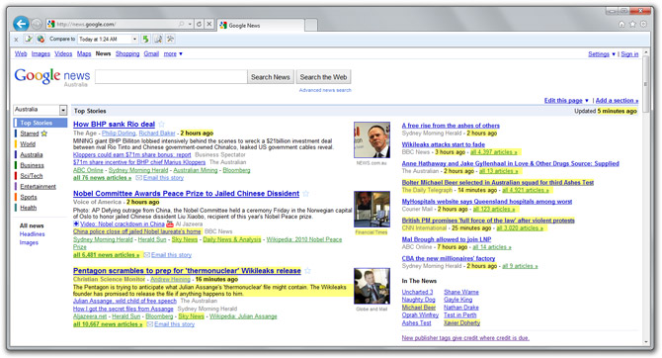Click the page-check icon on Compare toolbar

(x=29, y=39)
